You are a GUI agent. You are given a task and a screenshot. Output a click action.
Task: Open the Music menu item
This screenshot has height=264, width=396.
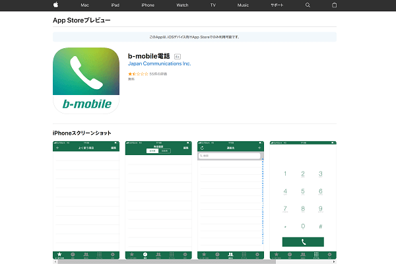(x=243, y=5)
